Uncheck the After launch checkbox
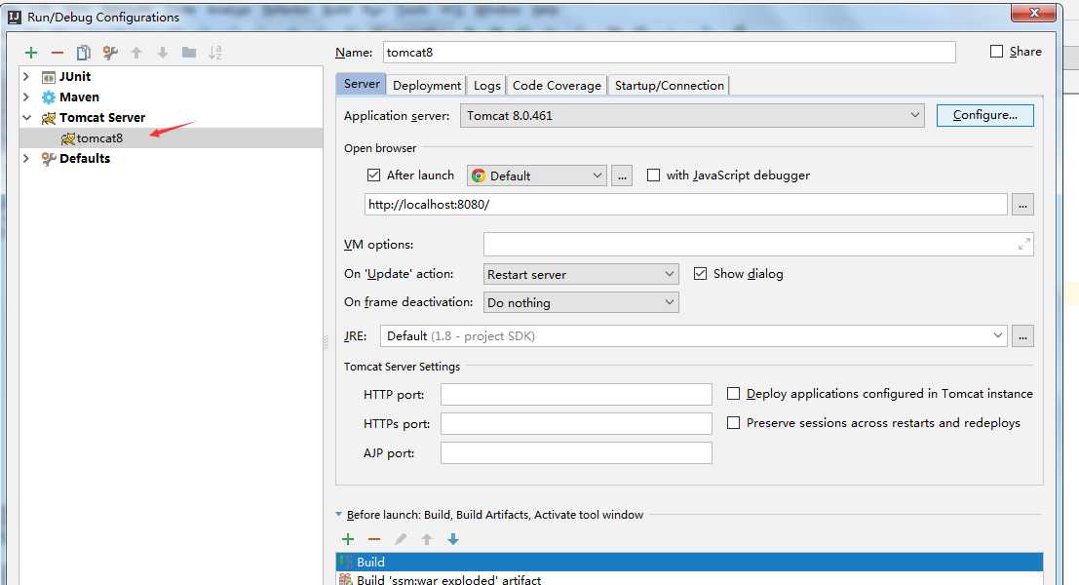Image resolution: width=1079 pixels, height=585 pixels. coord(373,175)
